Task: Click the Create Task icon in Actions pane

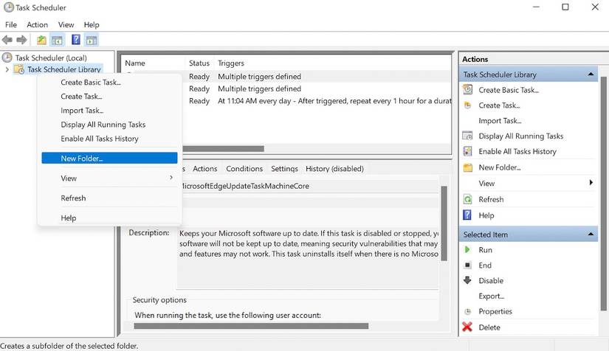Action: tap(467, 105)
